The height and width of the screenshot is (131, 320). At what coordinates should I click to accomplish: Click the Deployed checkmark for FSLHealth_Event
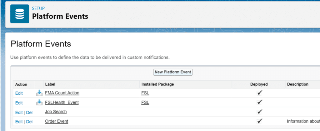coord(259,102)
